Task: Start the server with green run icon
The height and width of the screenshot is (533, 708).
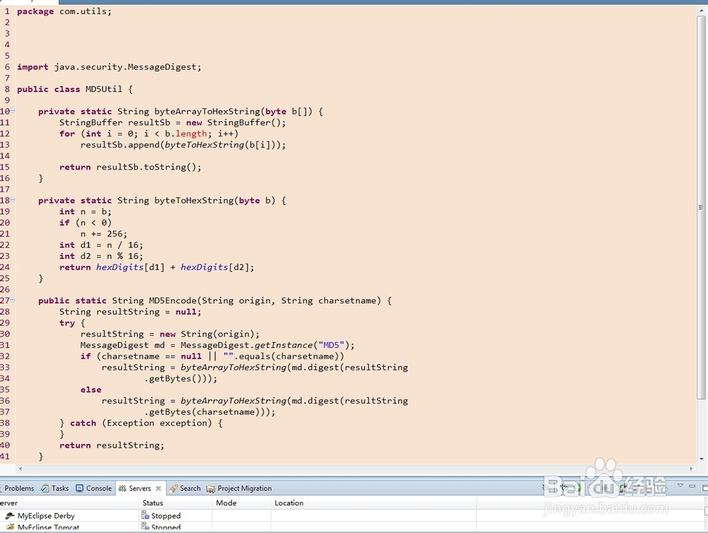Action: click(578, 488)
